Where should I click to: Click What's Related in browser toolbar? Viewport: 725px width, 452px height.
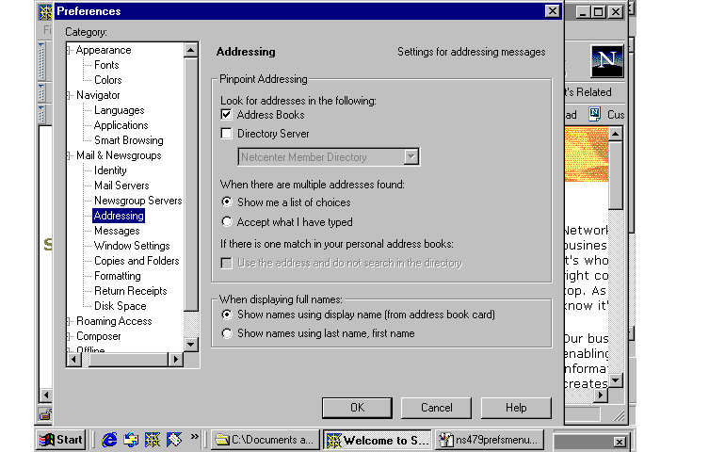588,92
